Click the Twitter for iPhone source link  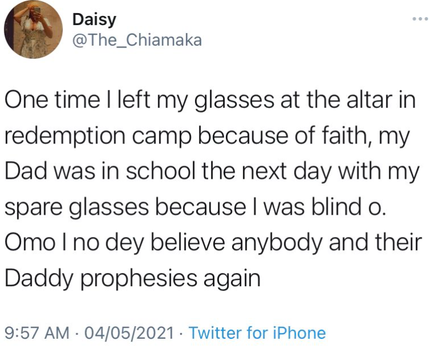tap(257, 333)
